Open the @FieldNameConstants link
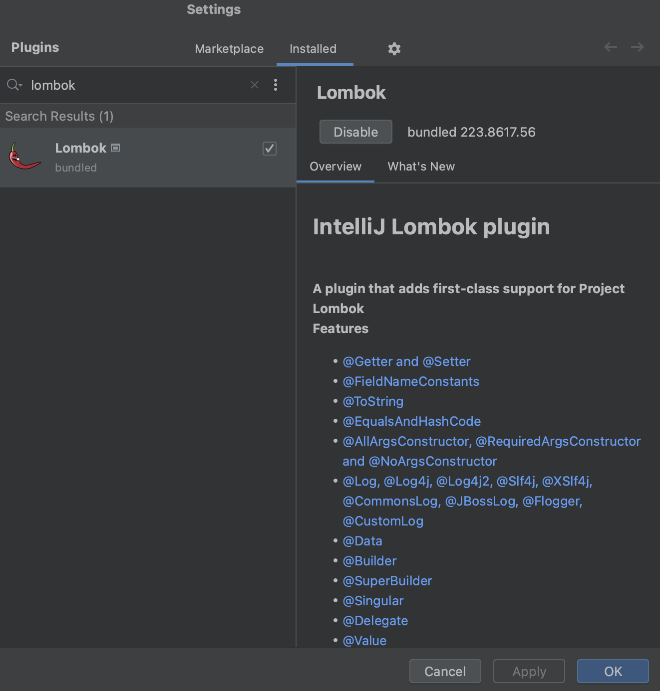Viewport: 660px width, 691px height. pyautogui.click(x=411, y=381)
